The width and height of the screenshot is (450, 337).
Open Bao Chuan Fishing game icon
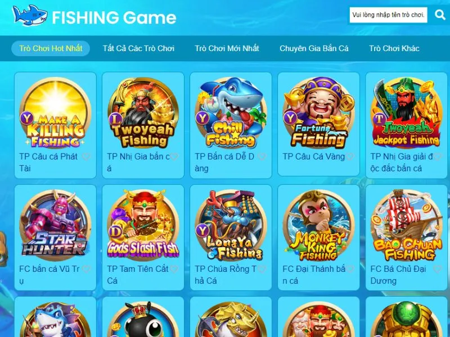[407, 225]
